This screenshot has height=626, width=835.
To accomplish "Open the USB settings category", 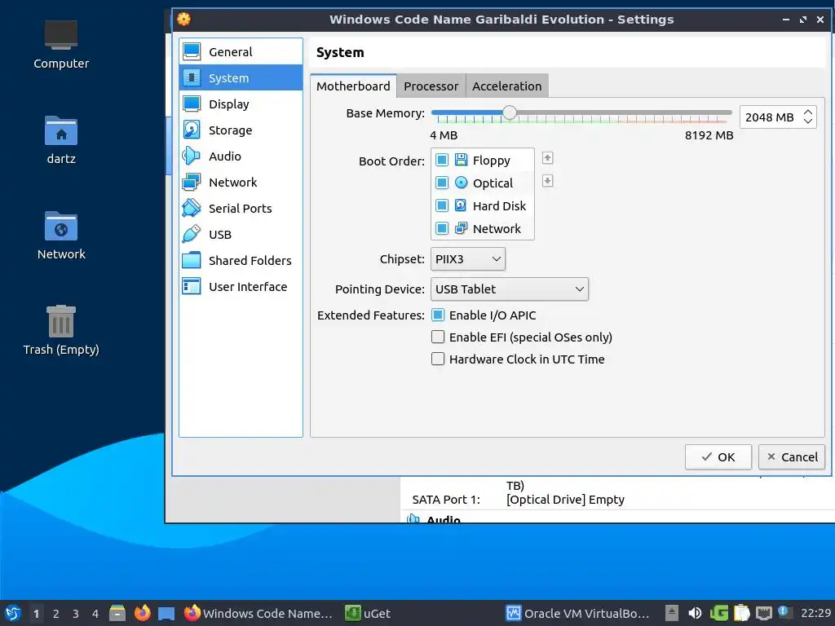I will pyautogui.click(x=241, y=234).
